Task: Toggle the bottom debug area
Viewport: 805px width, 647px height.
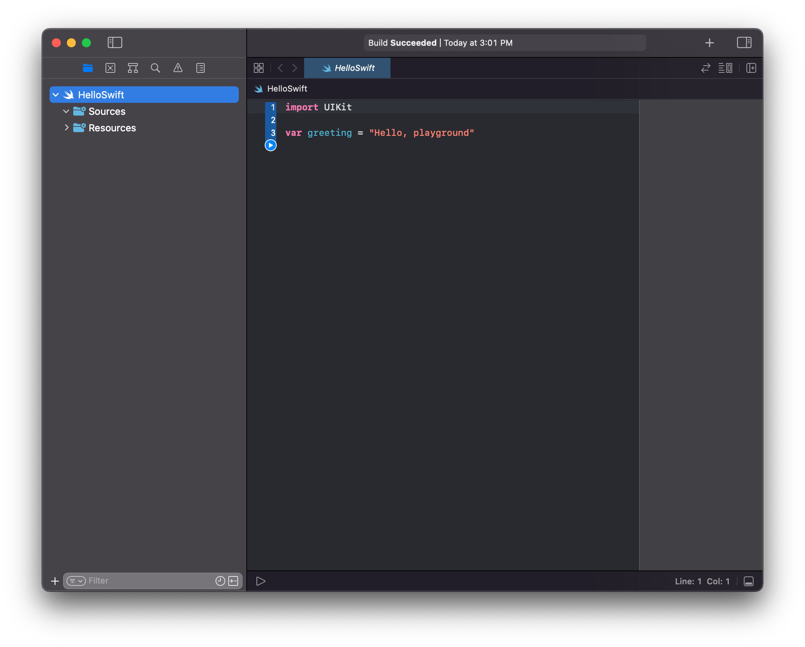Action: (748, 581)
